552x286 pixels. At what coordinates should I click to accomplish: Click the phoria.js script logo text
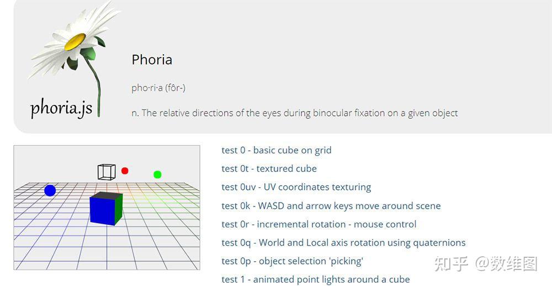tap(61, 108)
